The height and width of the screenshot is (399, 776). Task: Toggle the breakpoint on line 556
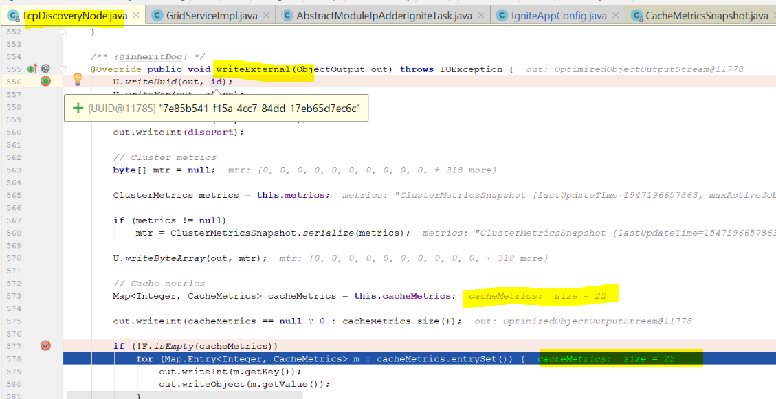click(x=45, y=82)
